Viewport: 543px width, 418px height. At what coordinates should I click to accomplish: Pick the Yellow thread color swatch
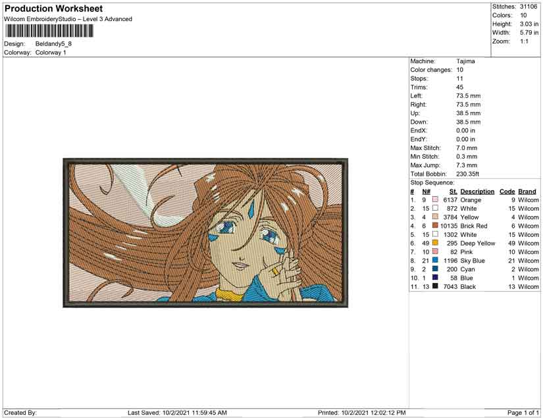[x=435, y=217]
